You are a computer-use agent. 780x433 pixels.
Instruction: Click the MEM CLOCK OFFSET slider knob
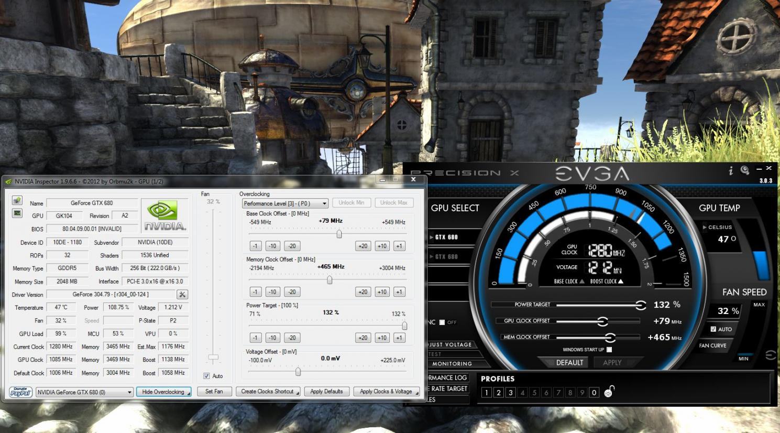point(610,337)
